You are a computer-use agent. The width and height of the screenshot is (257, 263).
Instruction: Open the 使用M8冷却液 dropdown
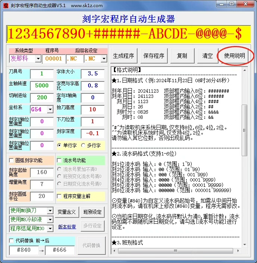click(x=50, y=219)
